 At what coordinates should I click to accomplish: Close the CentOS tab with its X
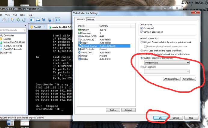44,27
